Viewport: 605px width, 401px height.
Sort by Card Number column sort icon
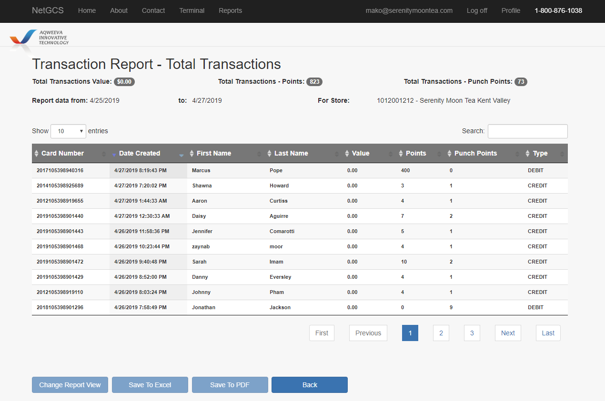point(37,154)
